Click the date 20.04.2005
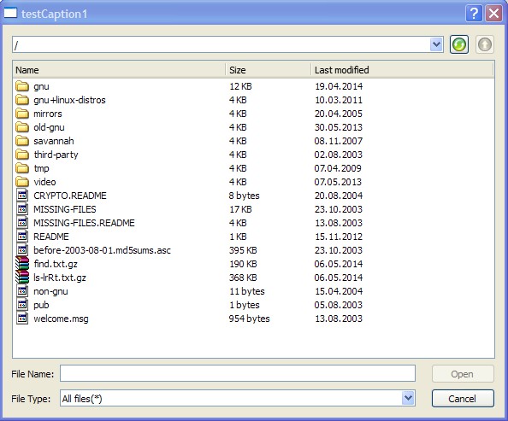508x421 pixels. 338,114
